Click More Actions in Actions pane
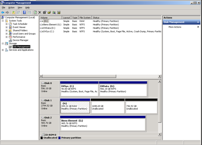202x145 pixels. [175, 27]
